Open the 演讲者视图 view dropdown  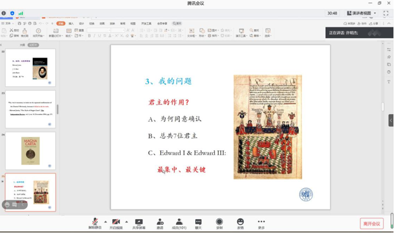point(361,13)
